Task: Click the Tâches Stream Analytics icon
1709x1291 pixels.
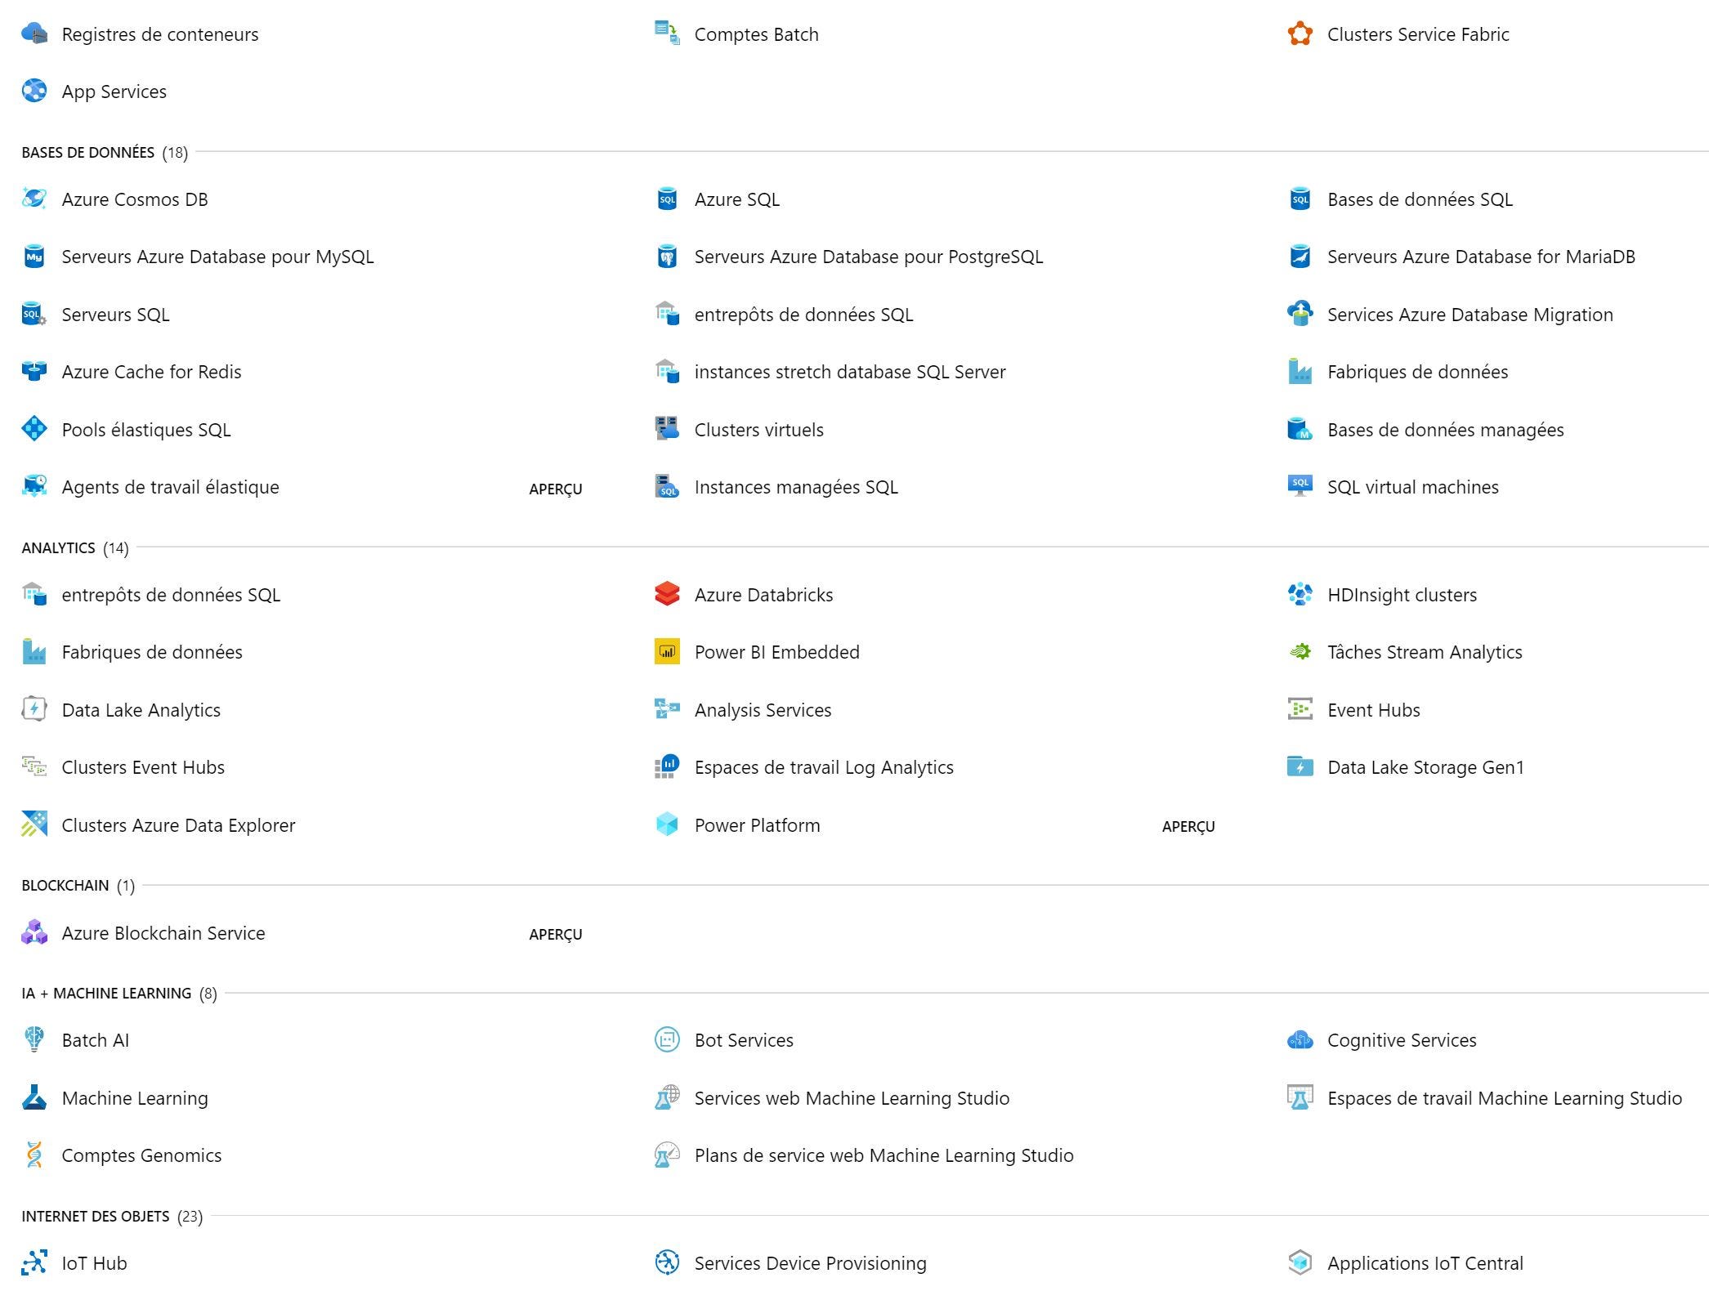Action: (1300, 652)
